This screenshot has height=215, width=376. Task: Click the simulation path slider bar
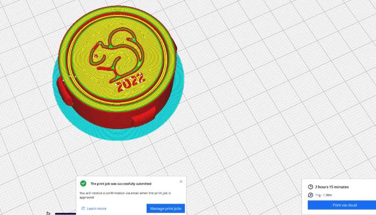(x=65, y=213)
